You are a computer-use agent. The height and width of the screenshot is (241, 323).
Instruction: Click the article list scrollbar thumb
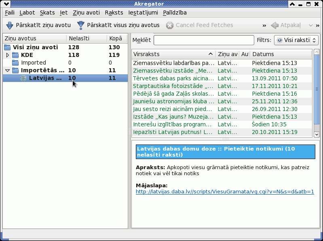click(317, 89)
